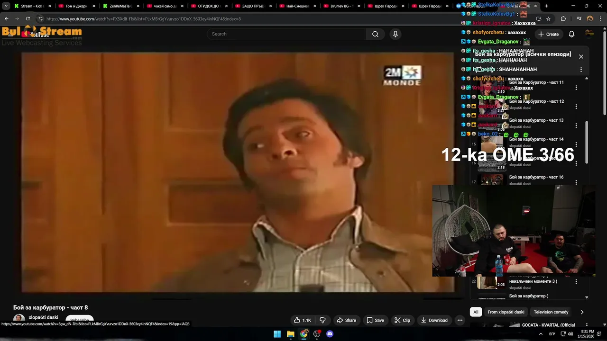Select From xlopa6ti daski filter chip
Viewport: 607px width, 341px height.
(x=506, y=312)
